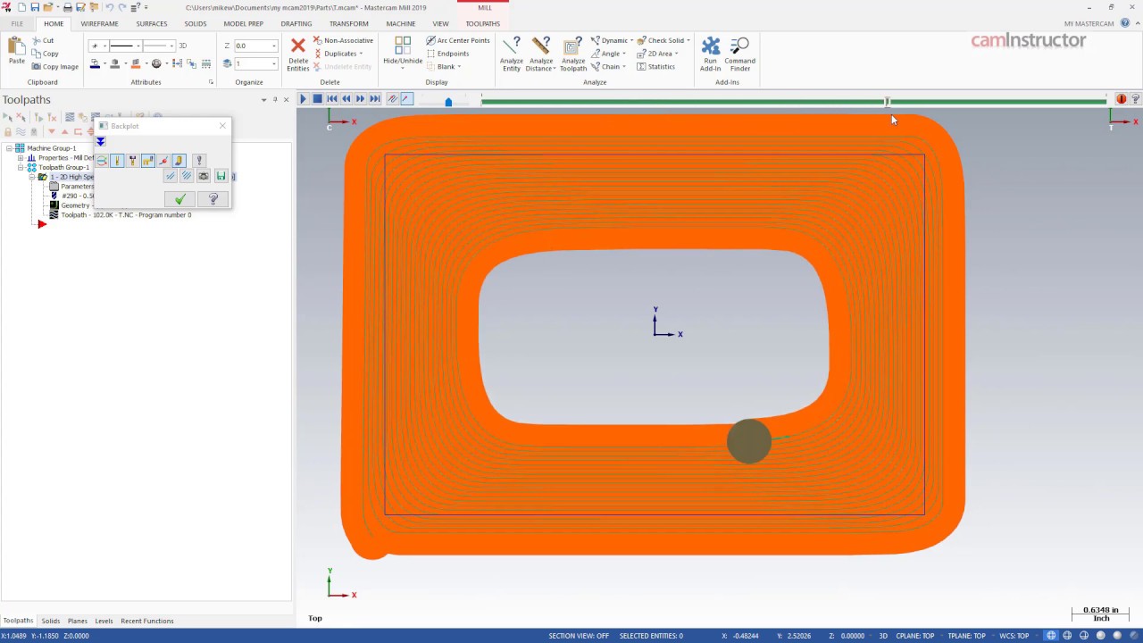
Task: Toggle backplot trace mode icon
Action: click(392, 99)
